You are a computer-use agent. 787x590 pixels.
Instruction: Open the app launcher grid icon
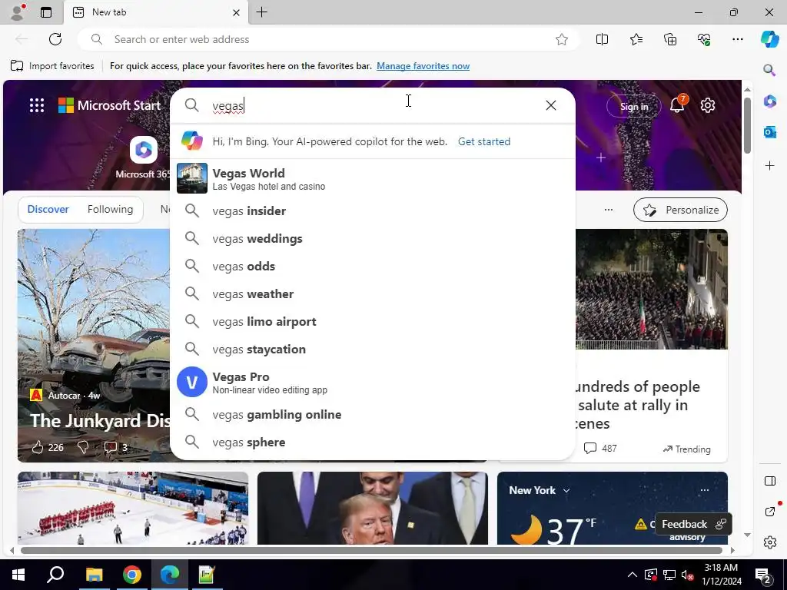[x=37, y=105]
